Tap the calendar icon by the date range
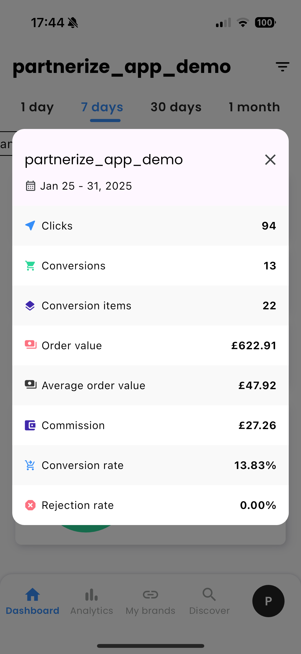Viewport: 301px width, 654px height. (30, 186)
